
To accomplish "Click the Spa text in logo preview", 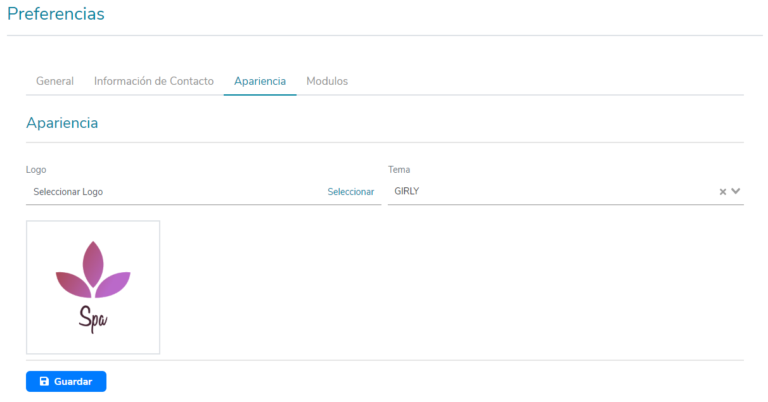I will point(93,318).
